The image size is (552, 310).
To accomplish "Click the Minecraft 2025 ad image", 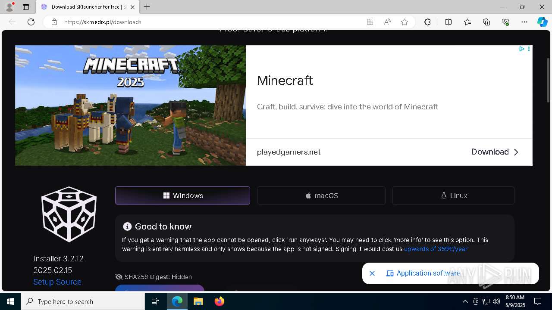I will click(x=130, y=105).
